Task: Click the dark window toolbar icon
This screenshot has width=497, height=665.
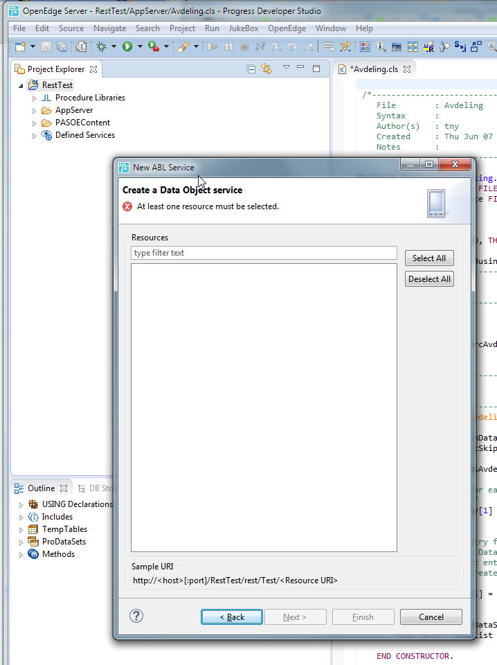Action: click(x=397, y=46)
